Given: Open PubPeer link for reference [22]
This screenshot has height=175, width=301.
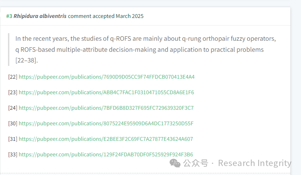Looking at the screenshot, I should pyautogui.click(x=107, y=77).
